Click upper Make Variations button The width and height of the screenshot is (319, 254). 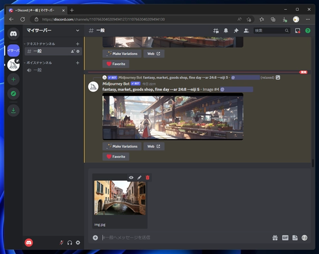point(122,54)
